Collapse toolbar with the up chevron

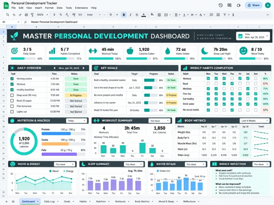(268, 15)
